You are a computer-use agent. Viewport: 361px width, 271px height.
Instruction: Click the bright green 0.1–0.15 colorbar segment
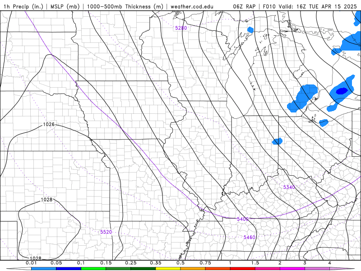93,269
